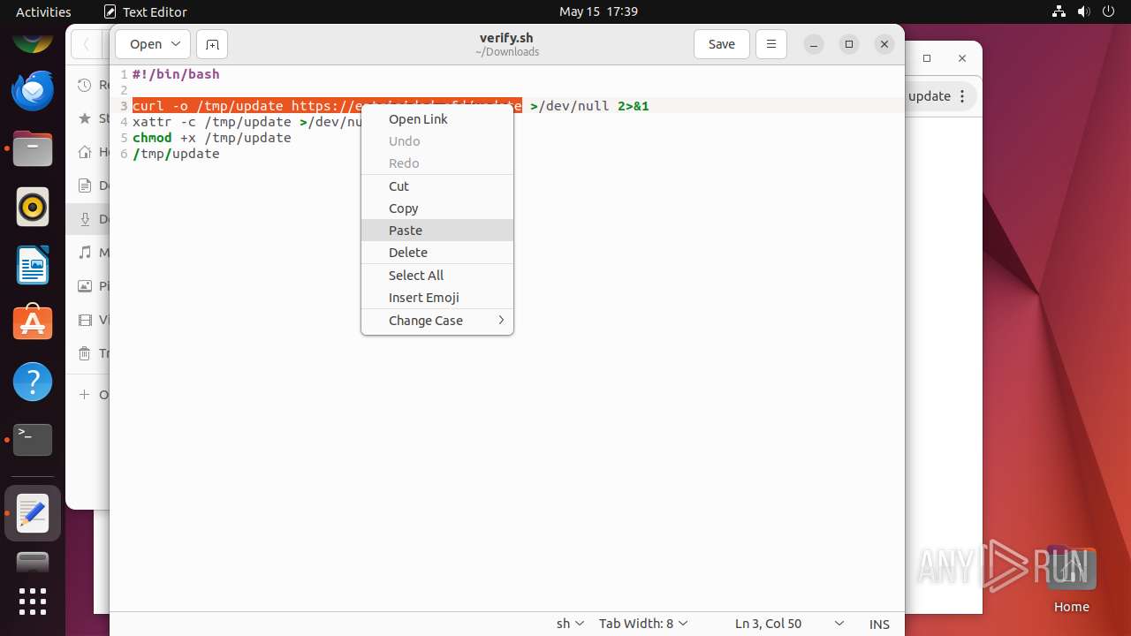Image resolution: width=1131 pixels, height=636 pixels.
Task: Open Videos in Files sidebar
Action: coord(88,320)
